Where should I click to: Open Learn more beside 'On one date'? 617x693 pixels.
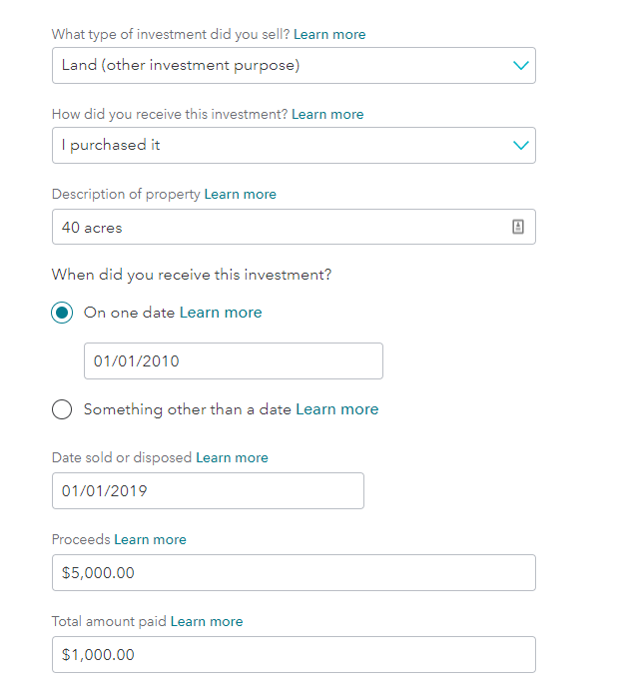coord(221,313)
